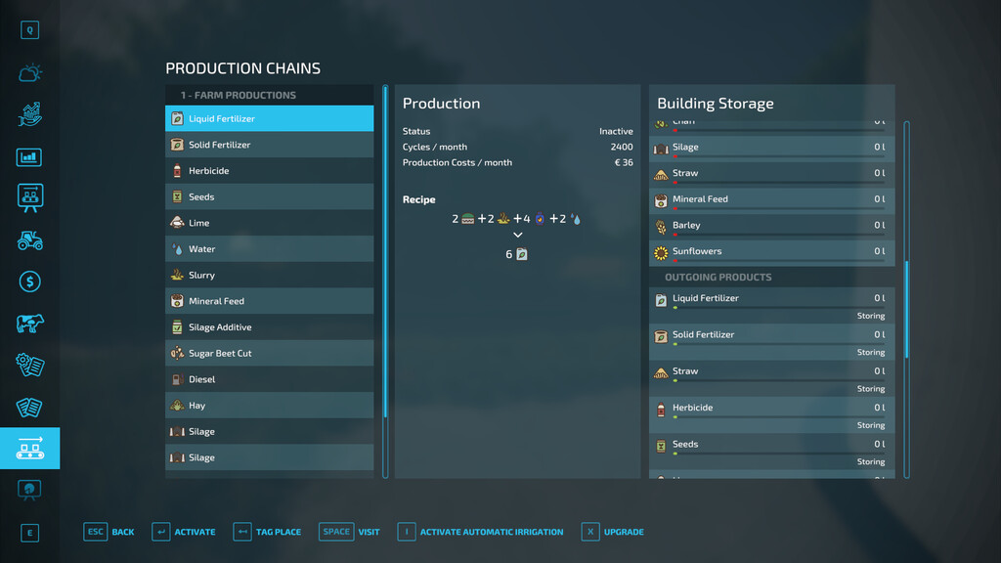Choose Diesel production chain
Viewport: 1001px width, 563px height.
click(x=270, y=380)
